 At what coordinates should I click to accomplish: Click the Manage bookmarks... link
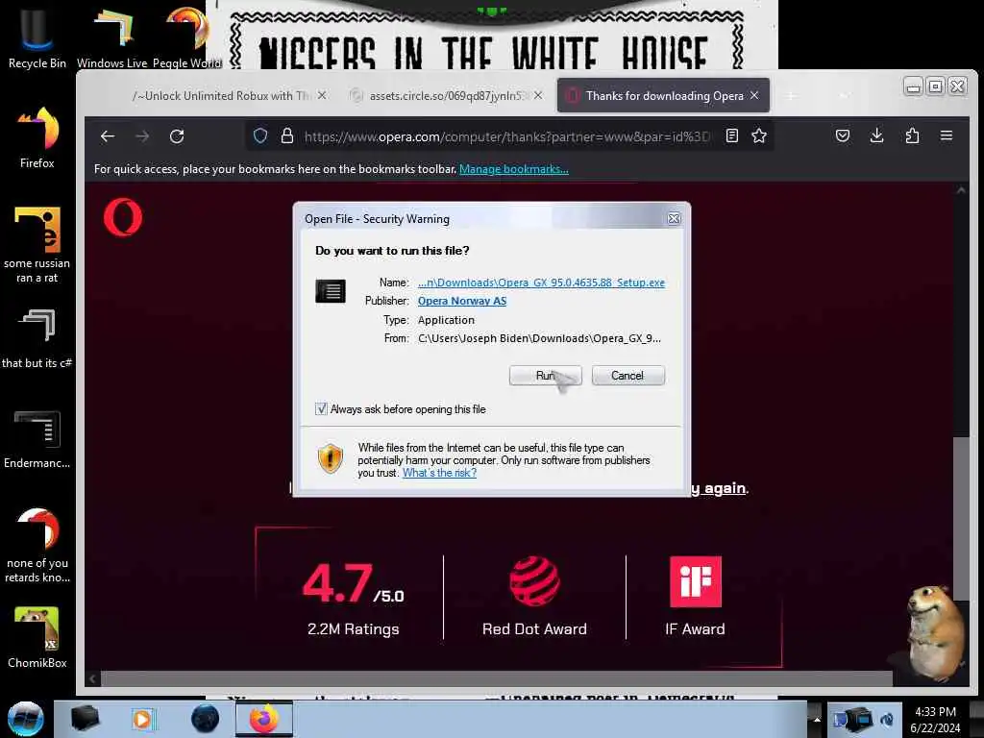(x=514, y=169)
